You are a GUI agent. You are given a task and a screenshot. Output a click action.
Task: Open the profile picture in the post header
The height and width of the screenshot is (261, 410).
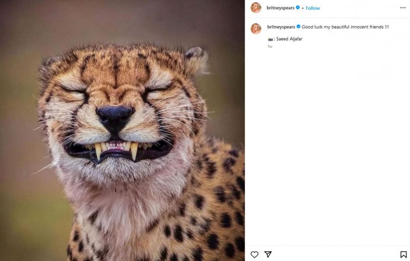click(x=256, y=8)
